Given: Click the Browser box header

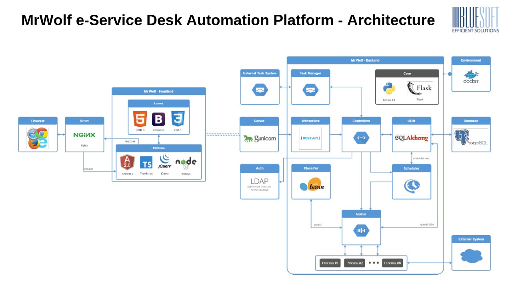Looking at the screenshot, I should click(38, 121).
